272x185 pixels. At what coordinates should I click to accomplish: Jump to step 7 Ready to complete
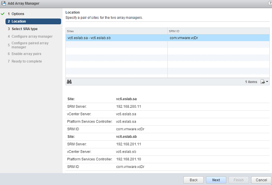[x=26, y=61]
